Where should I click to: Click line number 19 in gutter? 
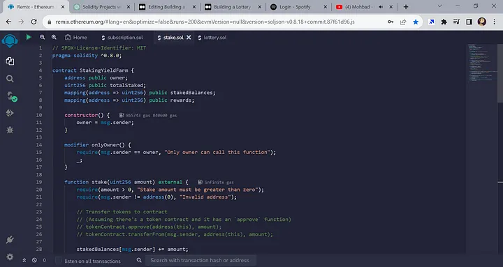coord(39,182)
